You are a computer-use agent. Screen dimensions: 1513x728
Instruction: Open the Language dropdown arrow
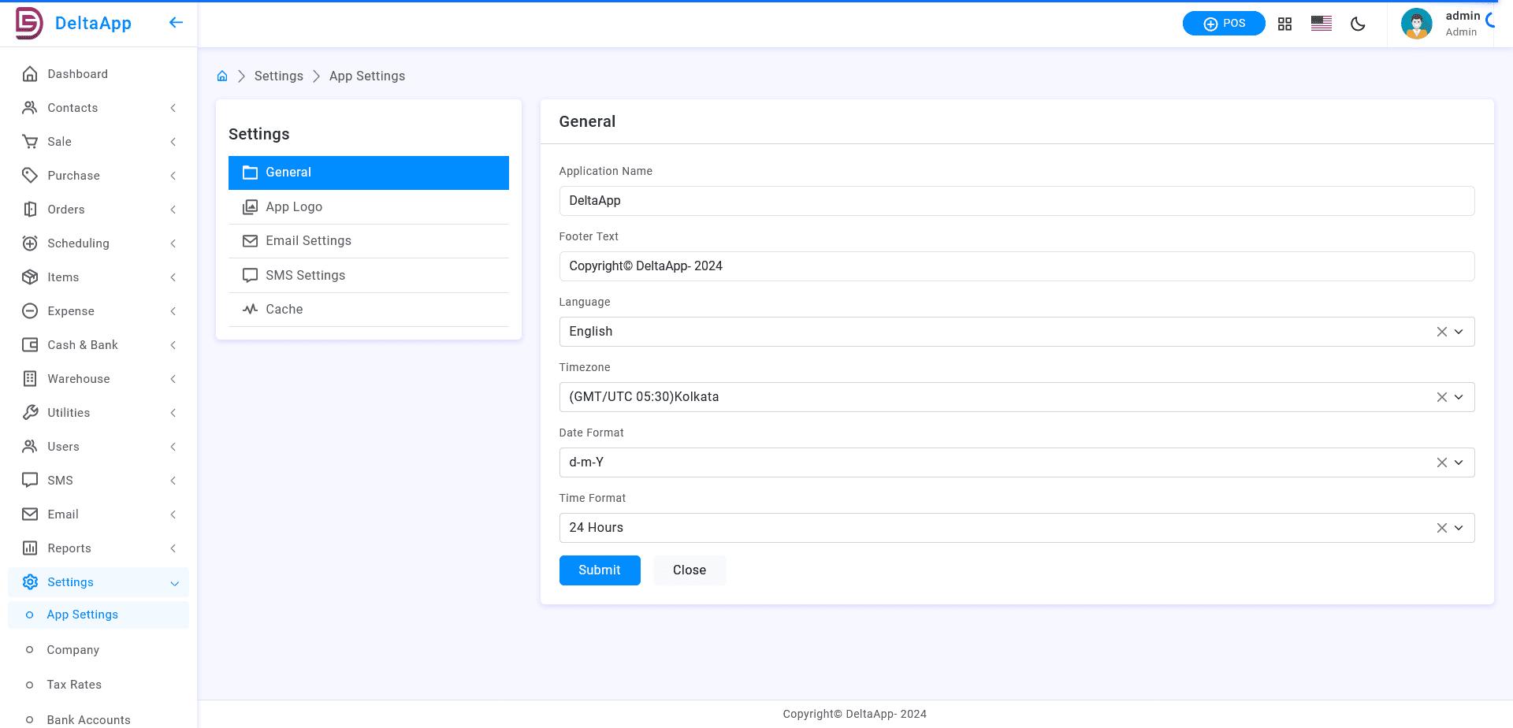(1459, 332)
